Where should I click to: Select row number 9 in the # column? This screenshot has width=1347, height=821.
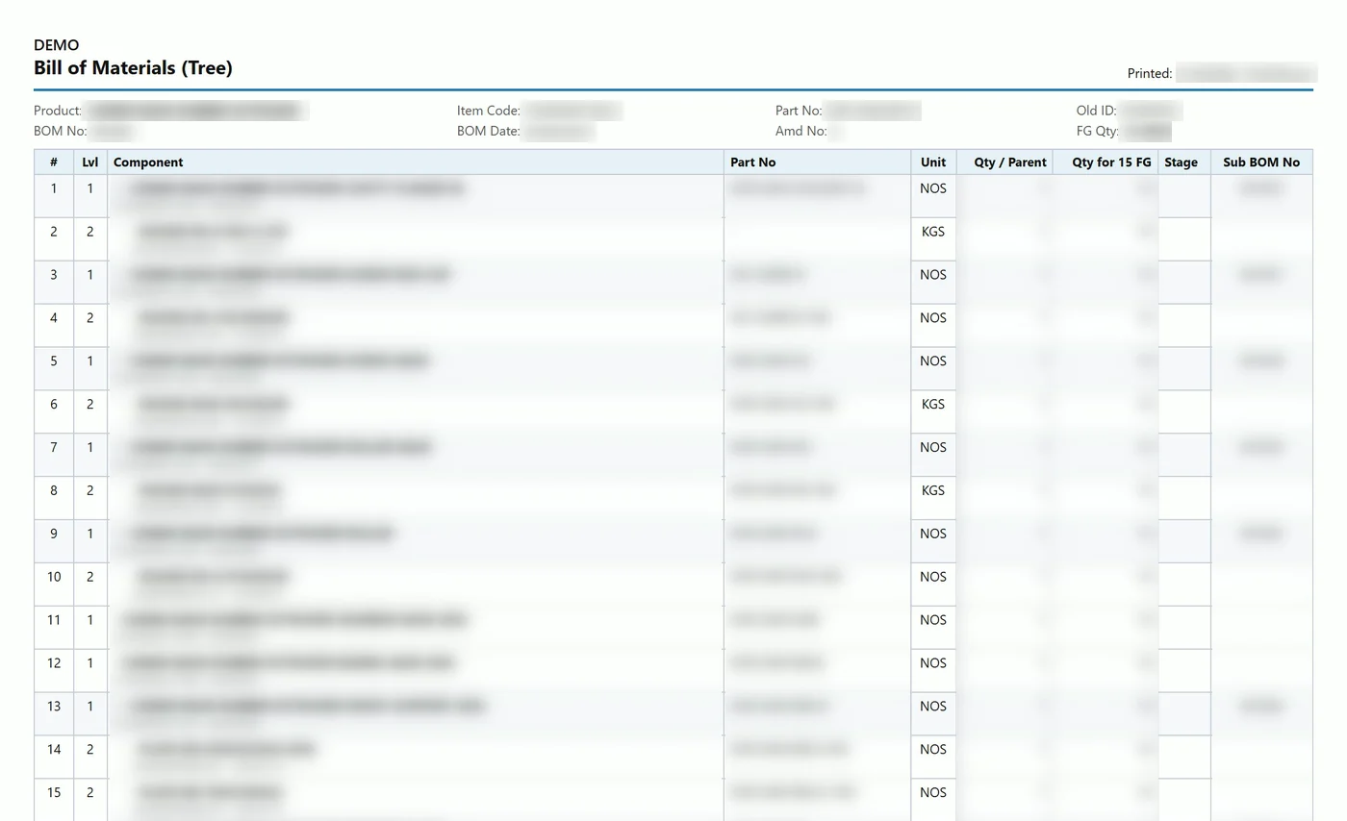(54, 534)
